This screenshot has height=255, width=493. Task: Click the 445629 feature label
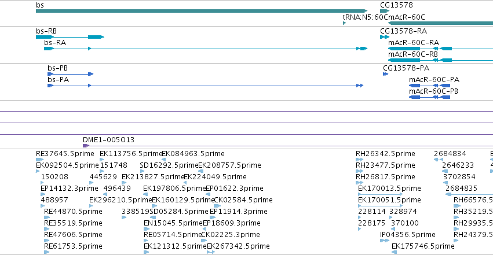pos(103,177)
